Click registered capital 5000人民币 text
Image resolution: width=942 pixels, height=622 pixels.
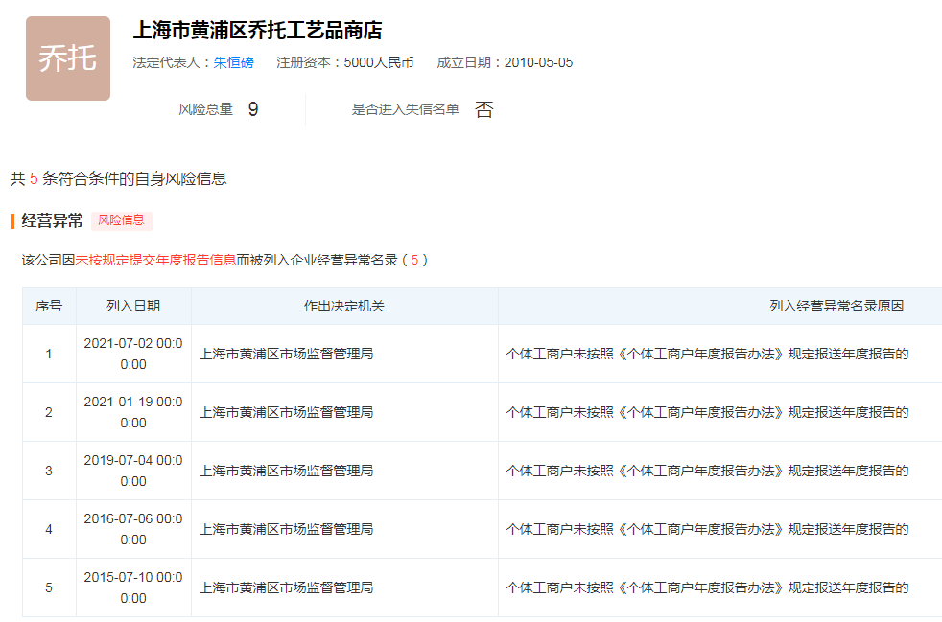click(379, 62)
